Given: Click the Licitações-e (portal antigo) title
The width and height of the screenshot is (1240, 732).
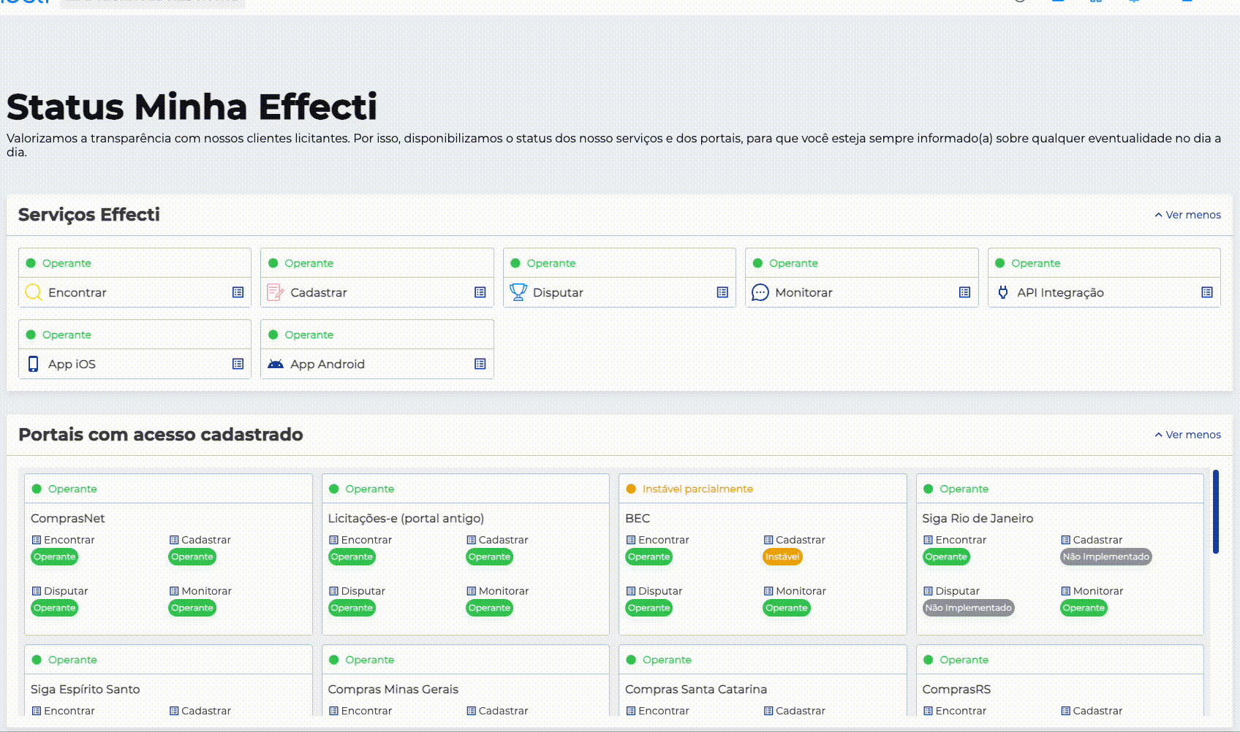Looking at the screenshot, I should [406, 518].
